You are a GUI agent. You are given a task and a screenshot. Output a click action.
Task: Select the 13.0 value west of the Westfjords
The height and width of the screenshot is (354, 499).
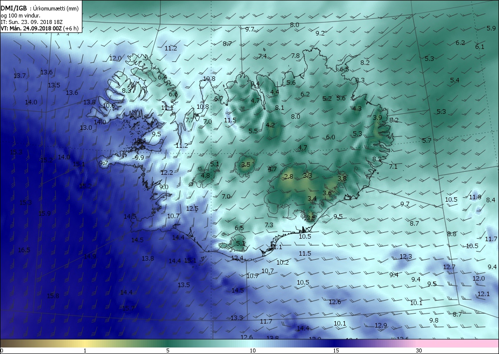pos(86,128)
